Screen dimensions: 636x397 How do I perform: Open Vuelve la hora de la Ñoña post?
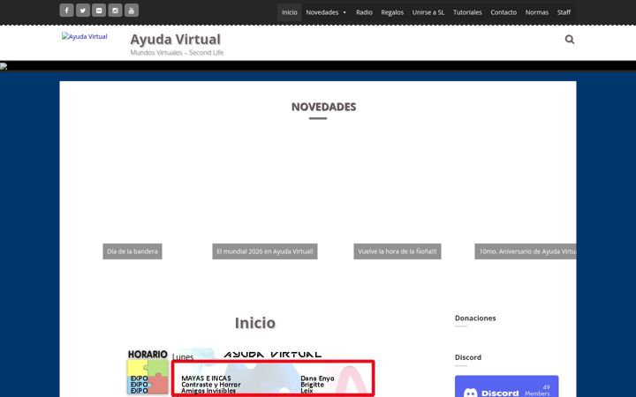point(397,251)
